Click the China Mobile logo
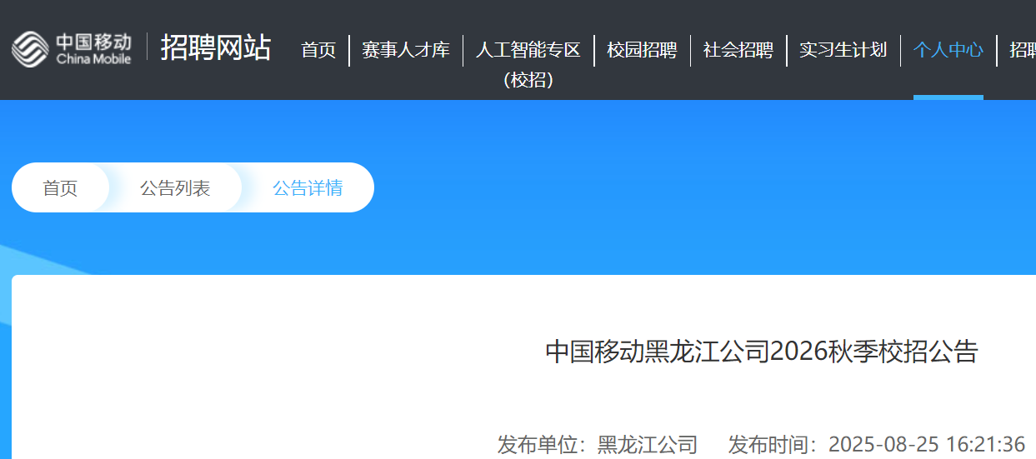The height and width of the screenshot is (459, 1036). 72,48
